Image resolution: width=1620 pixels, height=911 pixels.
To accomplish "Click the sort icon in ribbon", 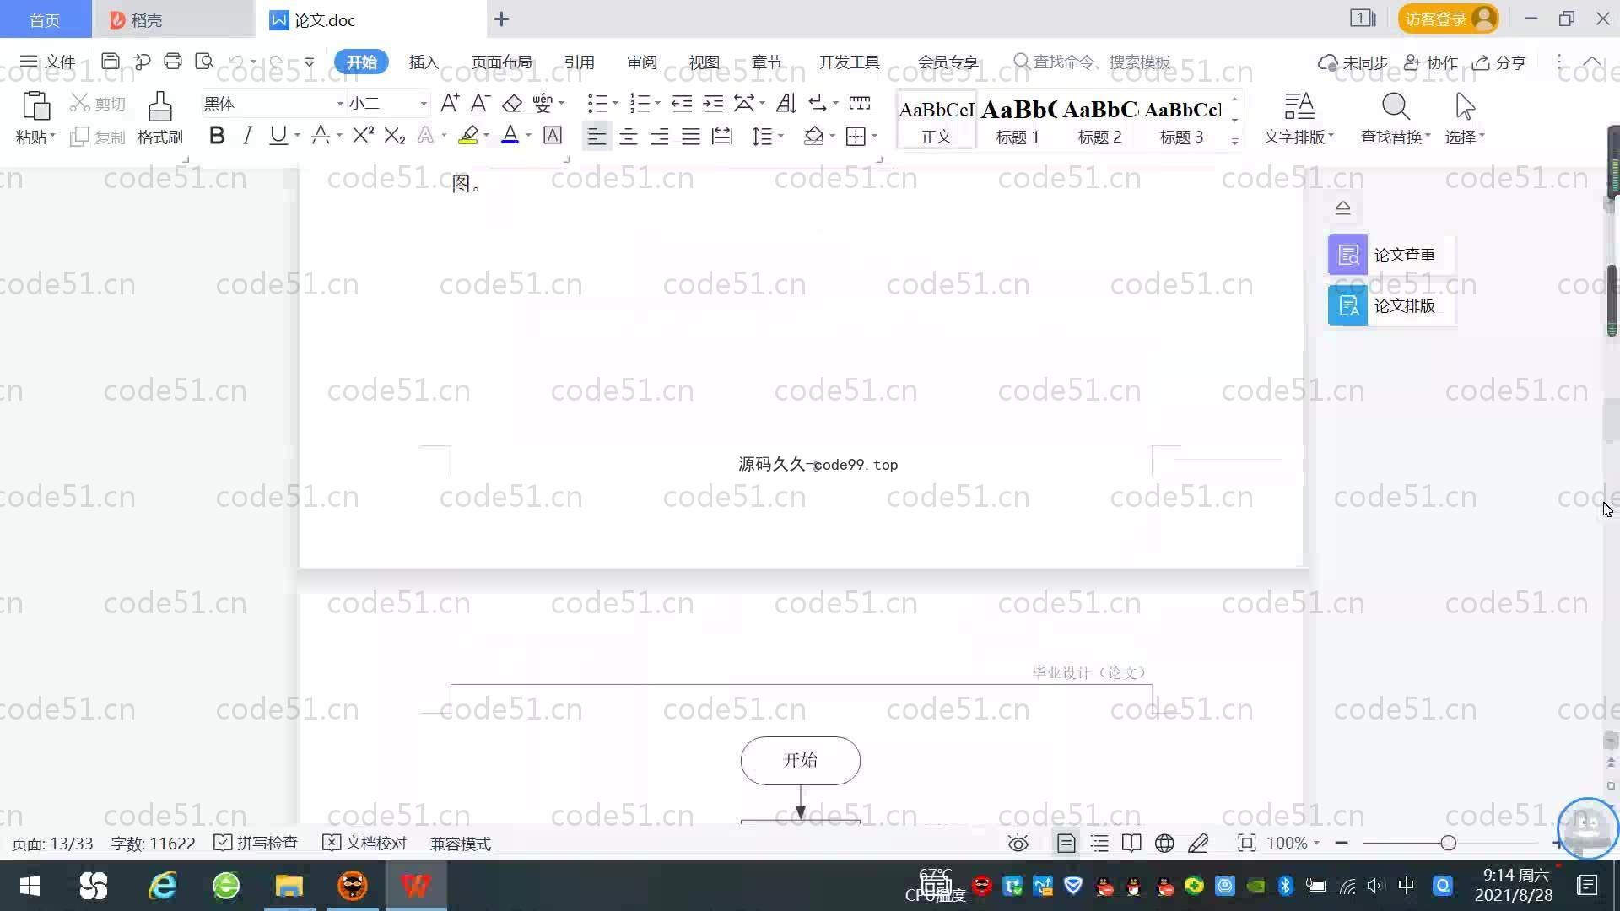I will tap(786, 103).
